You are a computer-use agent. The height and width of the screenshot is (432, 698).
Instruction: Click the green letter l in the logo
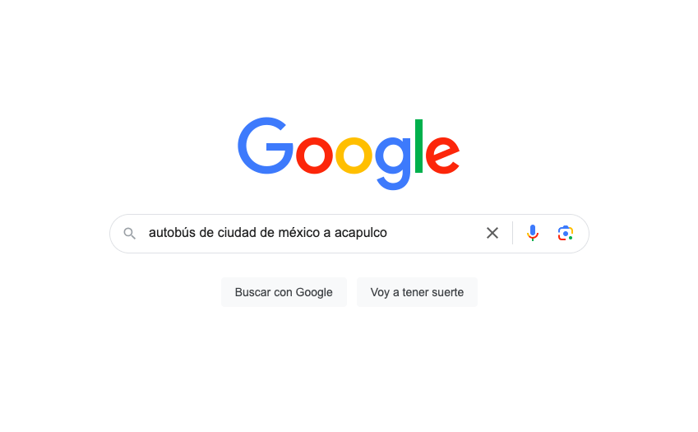pos(418,146)
